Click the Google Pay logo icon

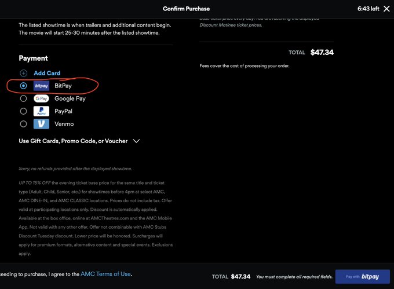pyautogui.click(x=41, y=98)
